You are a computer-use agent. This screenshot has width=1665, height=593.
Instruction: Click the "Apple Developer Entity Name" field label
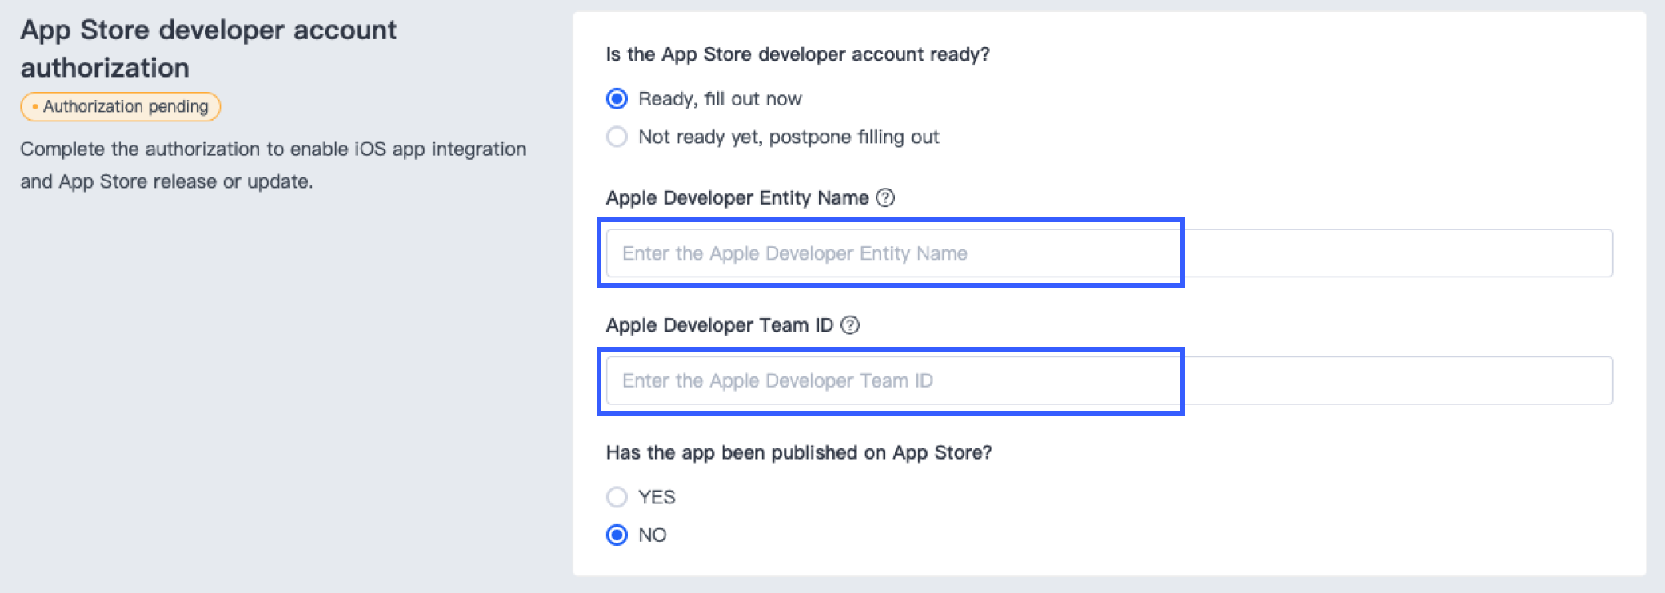pyautogui.click(x=737, y=198)
